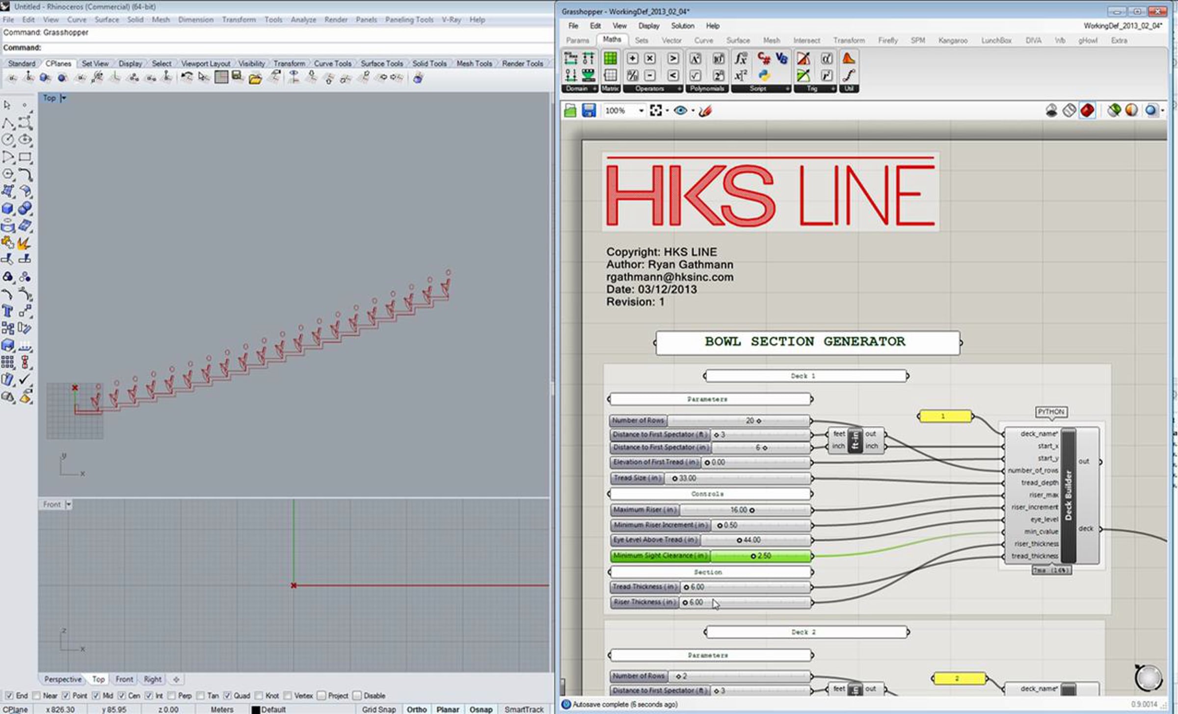Click the sketch pen icon in Grasshopper

(705, 111)
